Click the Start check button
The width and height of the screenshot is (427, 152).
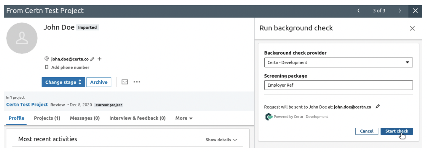tap(397, 131)
